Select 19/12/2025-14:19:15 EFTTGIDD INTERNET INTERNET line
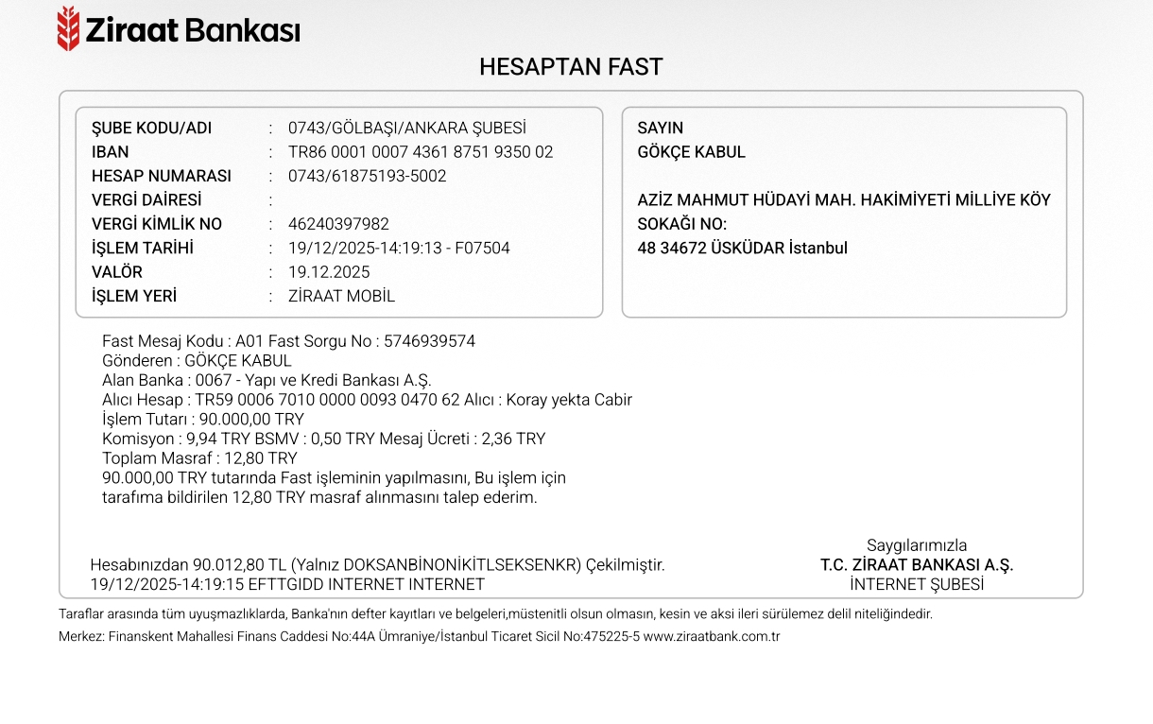Screen dimensions: 1153x724 click(287, 585)
